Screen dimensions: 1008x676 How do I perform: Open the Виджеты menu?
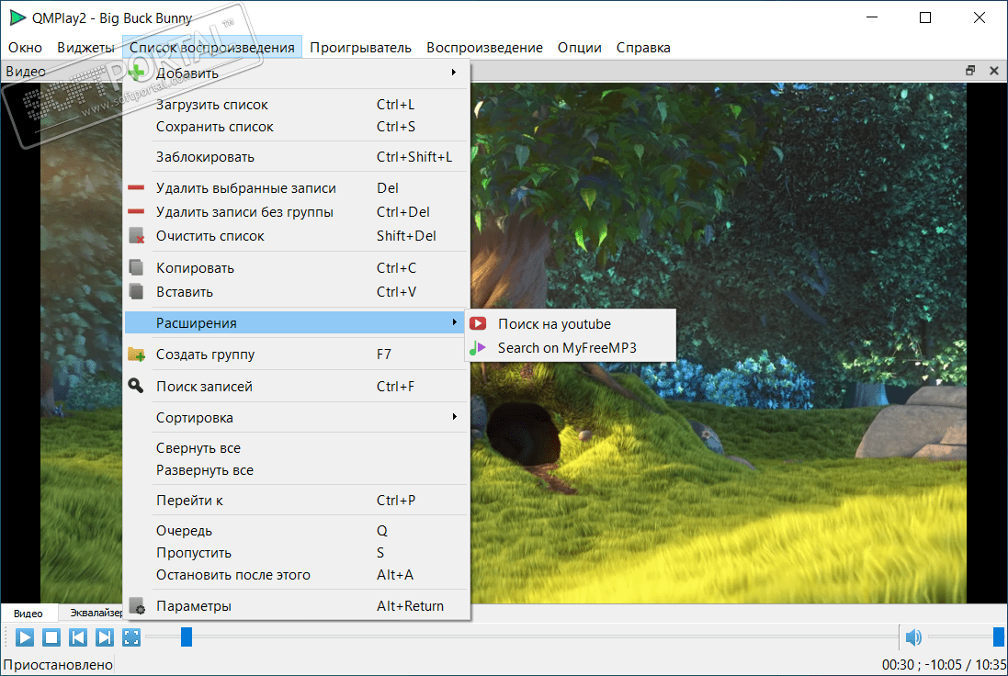[85, 48]
